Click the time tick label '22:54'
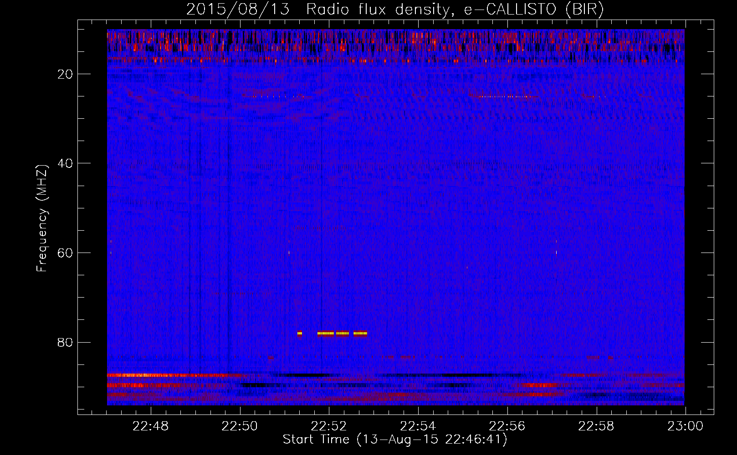 [x=418, y=426]
